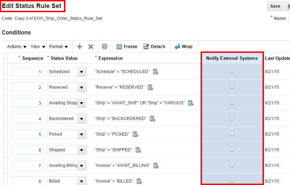The image size is (290, 185).
Task: Click the sequence field containing 6
Action: tap(27, 150)
